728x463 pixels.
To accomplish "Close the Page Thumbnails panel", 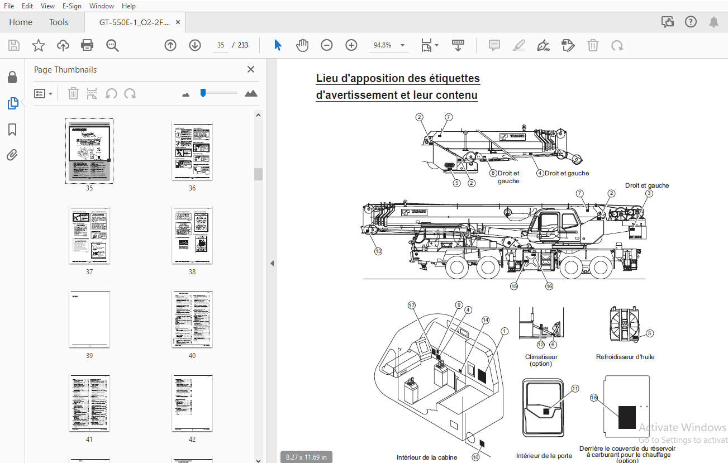I will pyautogui.click(x=251, y=69).
